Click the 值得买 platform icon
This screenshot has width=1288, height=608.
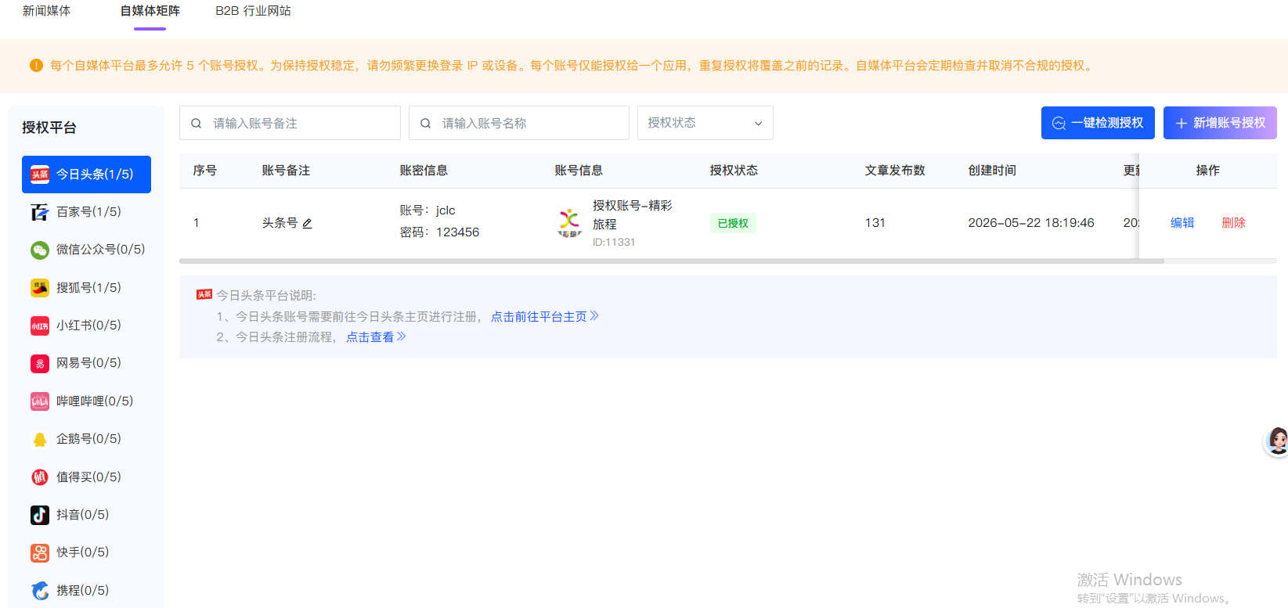[x=40, y=477]
